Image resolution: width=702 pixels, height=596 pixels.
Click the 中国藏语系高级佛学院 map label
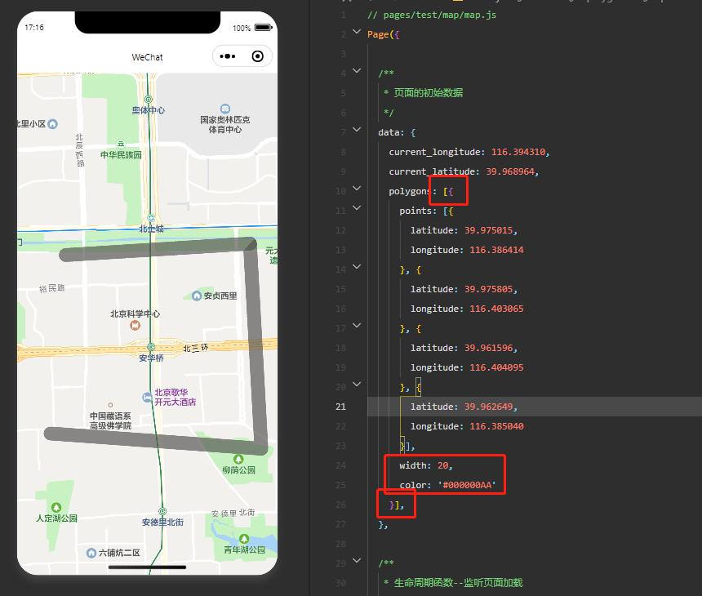coord(110,421)
